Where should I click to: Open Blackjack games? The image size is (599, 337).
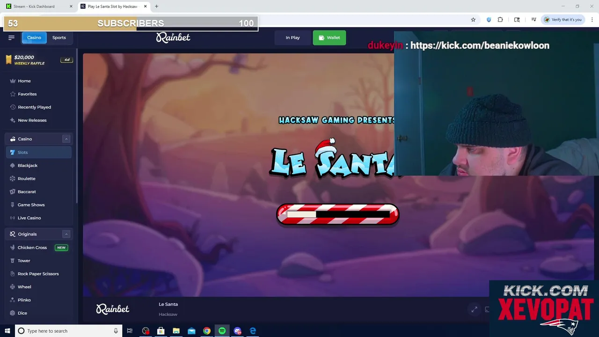(x=28, y=165)
